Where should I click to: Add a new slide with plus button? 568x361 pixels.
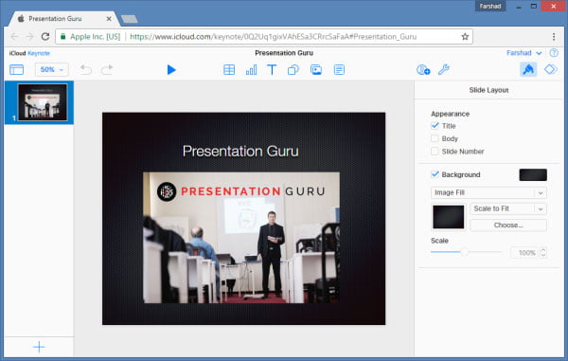39,347
